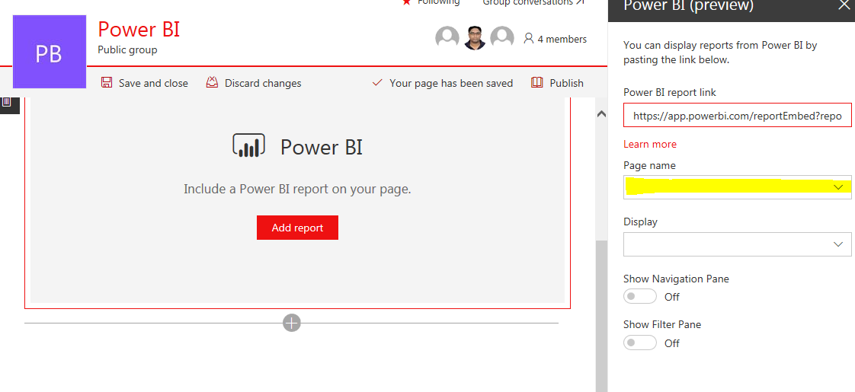Click the members person icon
This screenshot has height=392, width=855.
click(528, 39)
